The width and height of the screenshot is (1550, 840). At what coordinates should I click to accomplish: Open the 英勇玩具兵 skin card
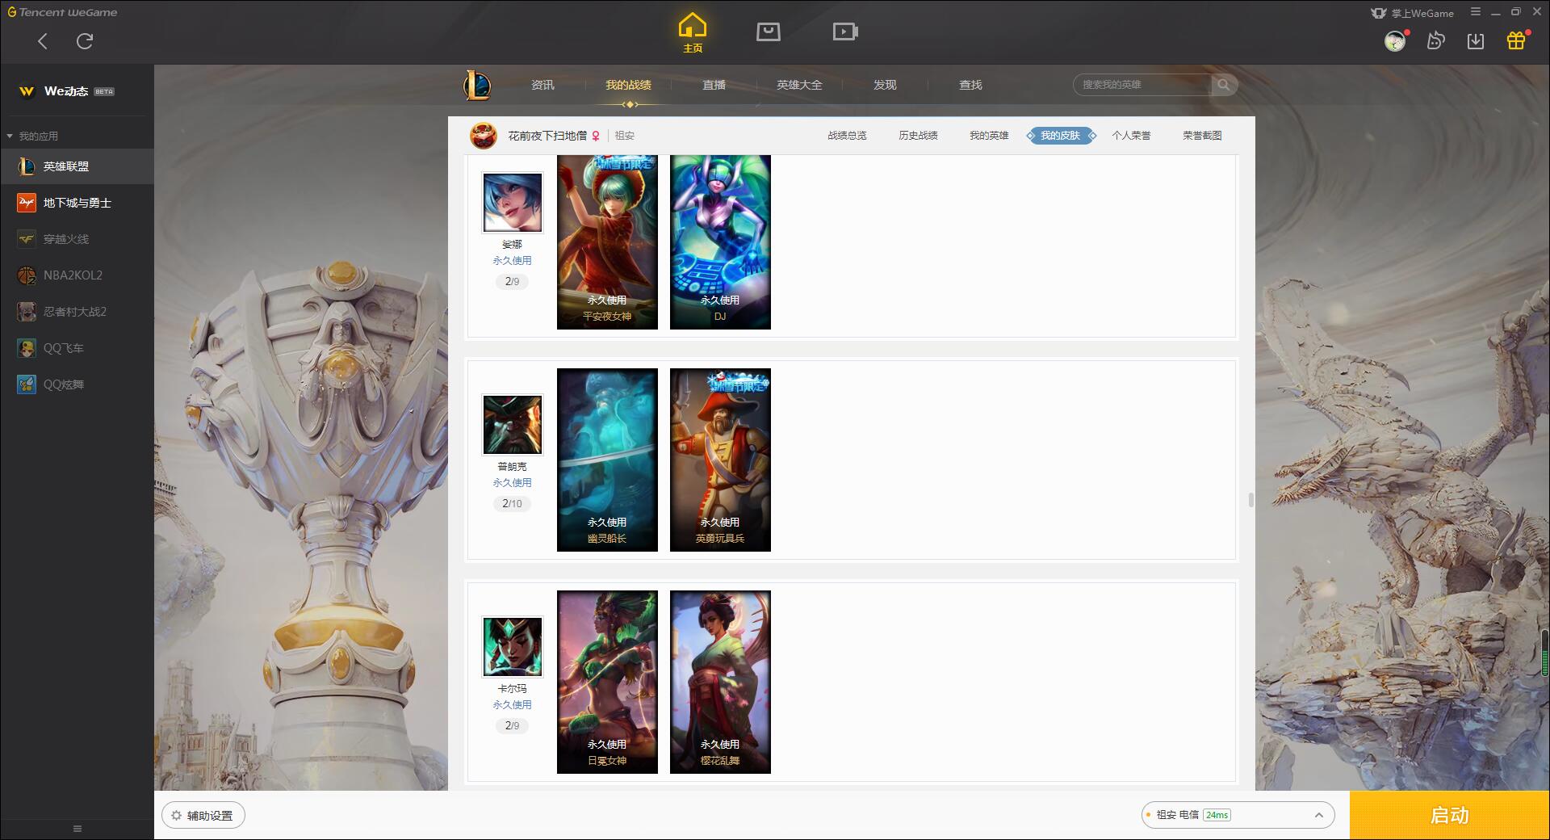click(720, 460)
